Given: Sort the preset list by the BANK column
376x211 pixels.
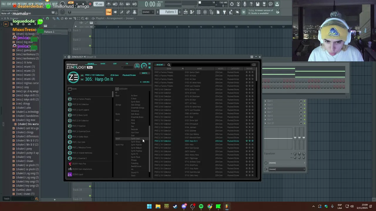Looking at the screenshot, I should pos(169,69).
